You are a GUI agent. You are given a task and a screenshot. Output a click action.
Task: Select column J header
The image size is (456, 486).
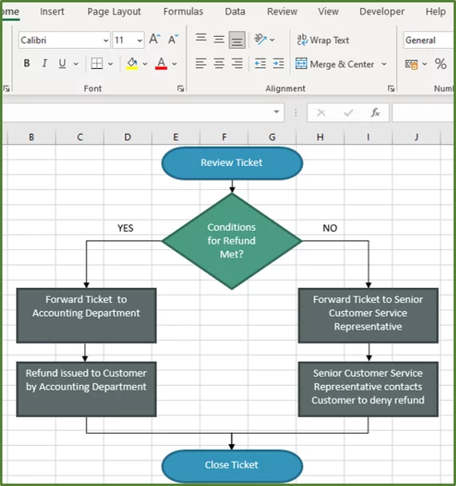pyautogui.click(x=417, y=137)
